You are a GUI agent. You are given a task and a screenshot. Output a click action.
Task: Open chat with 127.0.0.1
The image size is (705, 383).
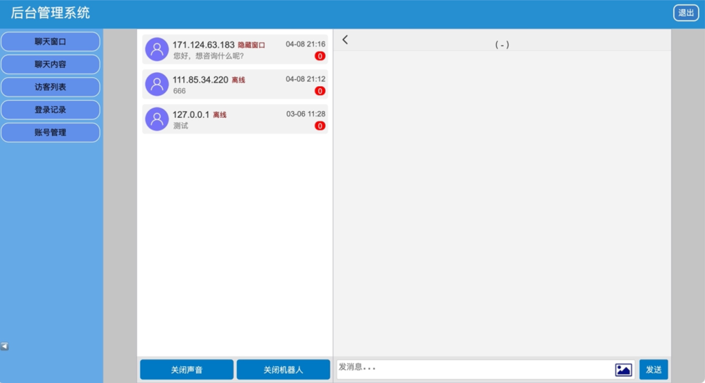(x=235, y=118)
